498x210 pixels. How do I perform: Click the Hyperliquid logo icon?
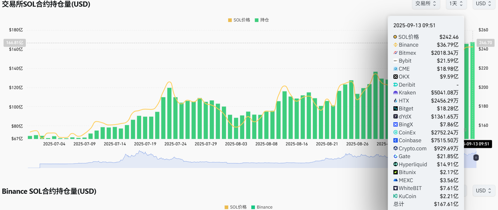coord(395,164)
